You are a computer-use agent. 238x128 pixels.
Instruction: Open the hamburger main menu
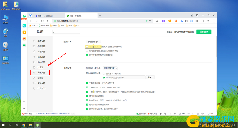point(214,21)
